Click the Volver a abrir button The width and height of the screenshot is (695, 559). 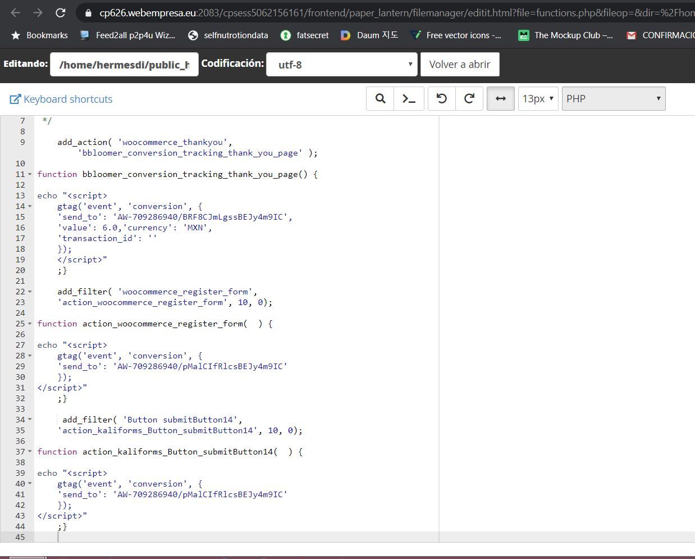click(460, 65)
